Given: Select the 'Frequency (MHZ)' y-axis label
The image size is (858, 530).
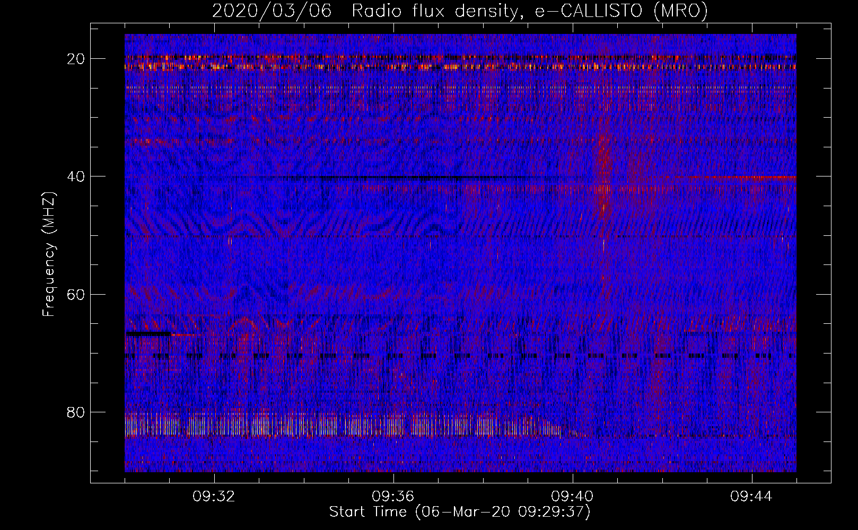Looking at the screenshot, I should pos(49,254).
